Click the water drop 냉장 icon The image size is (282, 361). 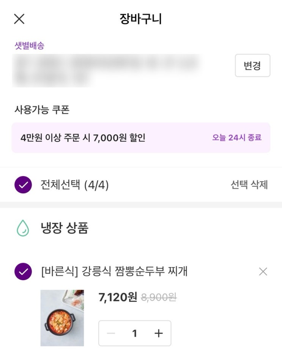tap(23, 228)
